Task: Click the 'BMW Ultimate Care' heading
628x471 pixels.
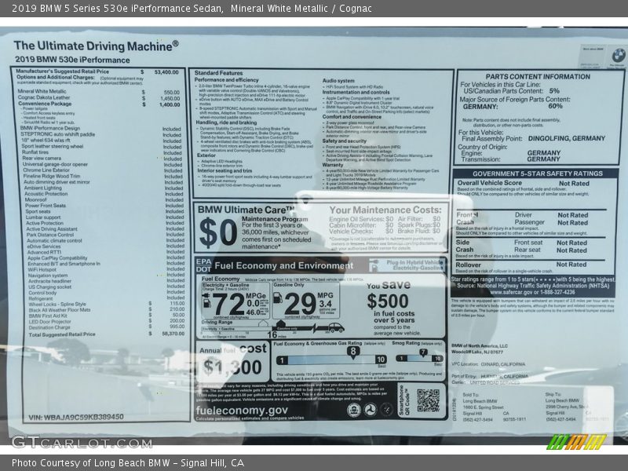Action: [x=246, y=210]
